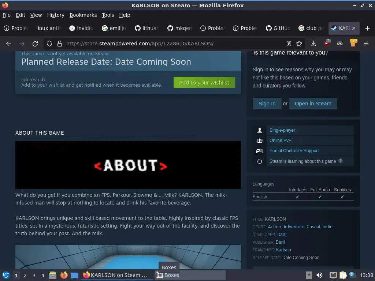This screenshot has width=375, height=281.
Task: Open the File menu
Action: 7,15
